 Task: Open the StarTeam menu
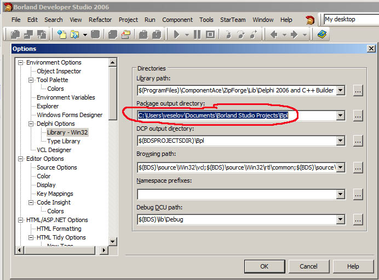[x=233, y=20]
